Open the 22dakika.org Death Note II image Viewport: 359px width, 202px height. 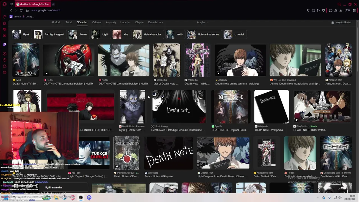(x=179, y=107)
